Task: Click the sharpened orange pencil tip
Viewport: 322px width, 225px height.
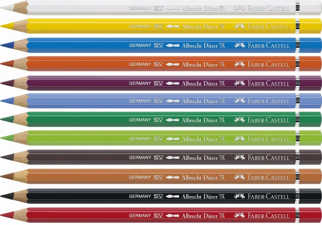Action: (x=7, y=64)
